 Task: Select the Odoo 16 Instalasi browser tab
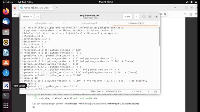pos(36,8)
